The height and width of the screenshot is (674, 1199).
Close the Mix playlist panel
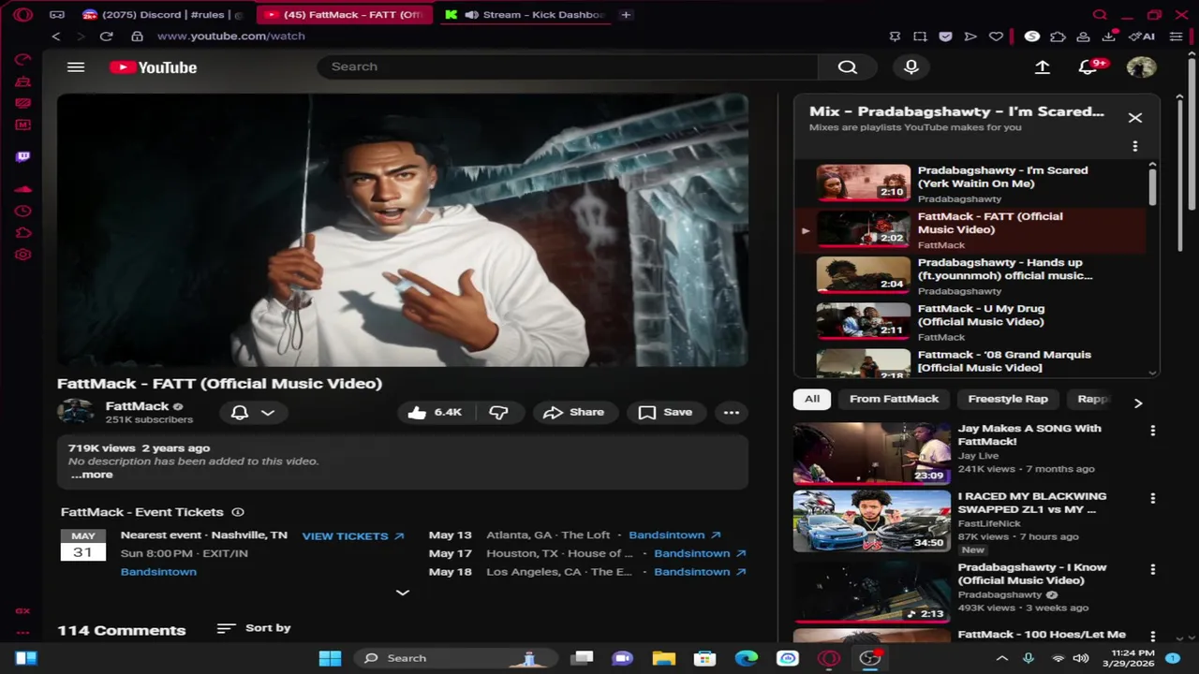(x=1134, y=118)
